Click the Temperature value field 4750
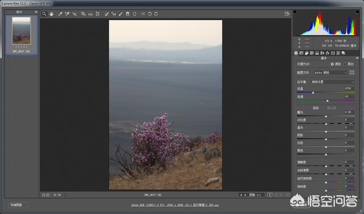364x214 pixels. click(349, 89)
